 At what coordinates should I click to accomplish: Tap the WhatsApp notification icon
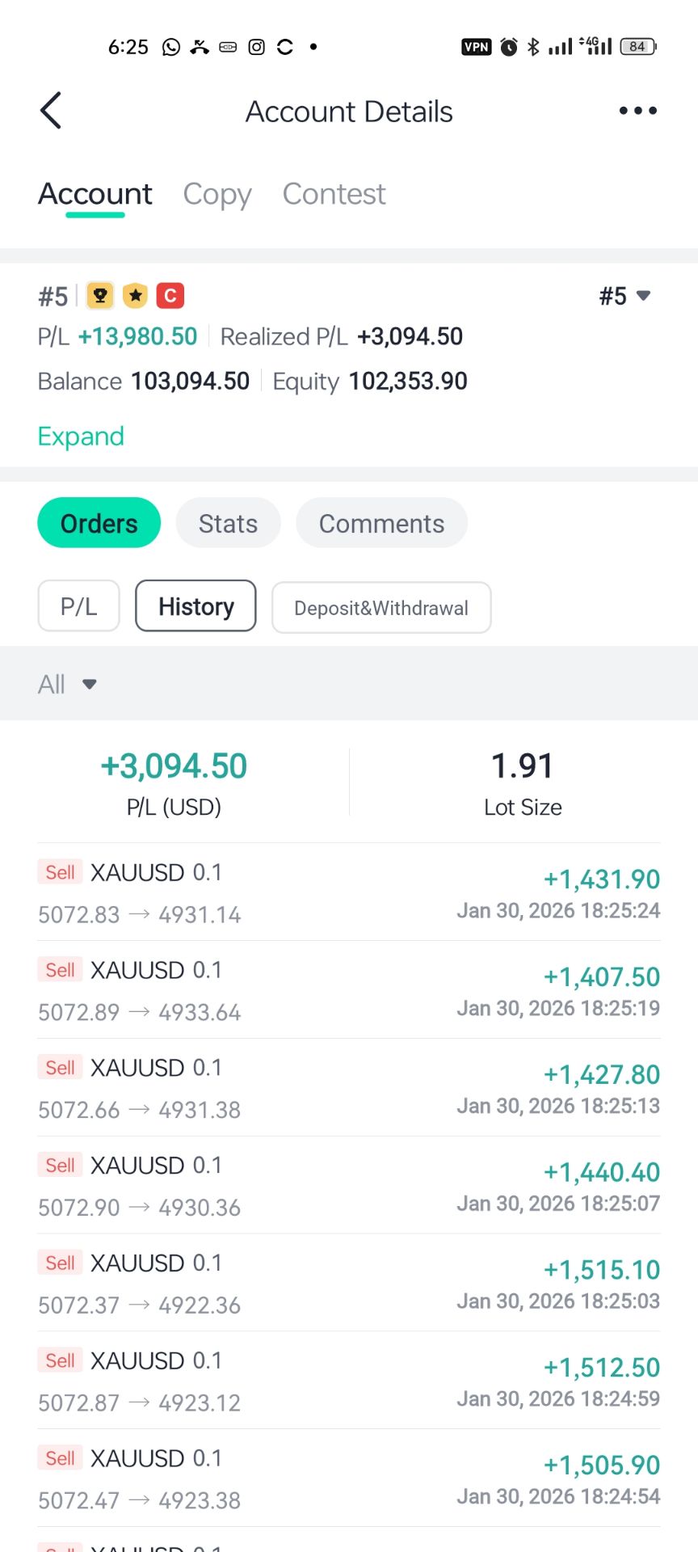coord(171,47)
